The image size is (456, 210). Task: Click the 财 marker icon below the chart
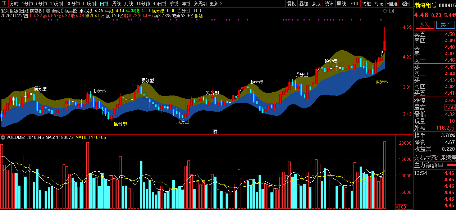(215, 132)
